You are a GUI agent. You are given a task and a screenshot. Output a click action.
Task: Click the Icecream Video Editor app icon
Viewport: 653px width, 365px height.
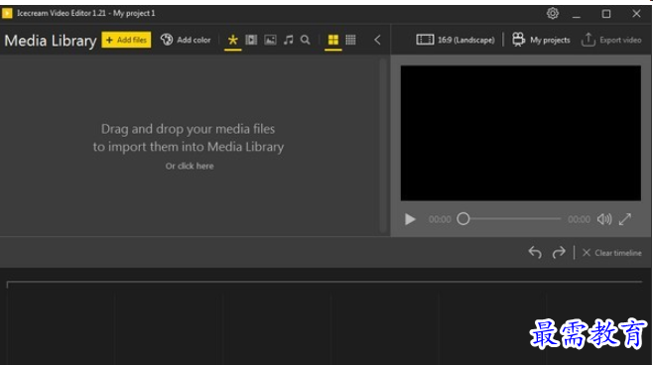[7, 13]
